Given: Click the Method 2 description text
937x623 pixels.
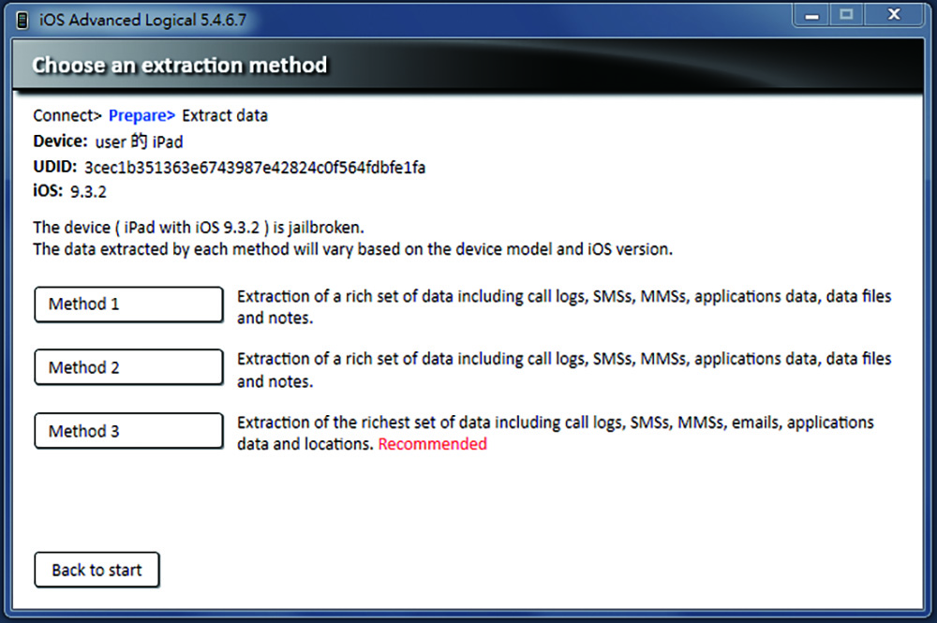Looking at the screenshot, I should 564,370.
